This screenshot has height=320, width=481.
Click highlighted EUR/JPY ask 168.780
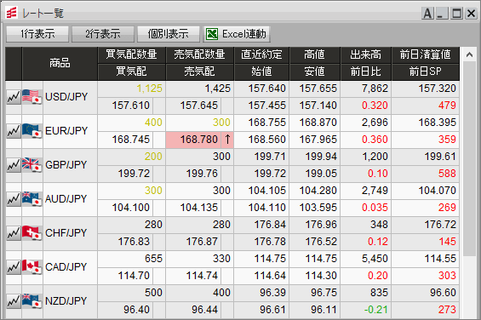tap(198, 140)
